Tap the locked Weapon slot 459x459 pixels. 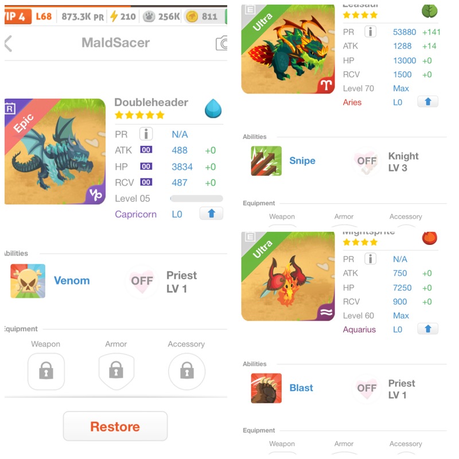tap(46, 371)
